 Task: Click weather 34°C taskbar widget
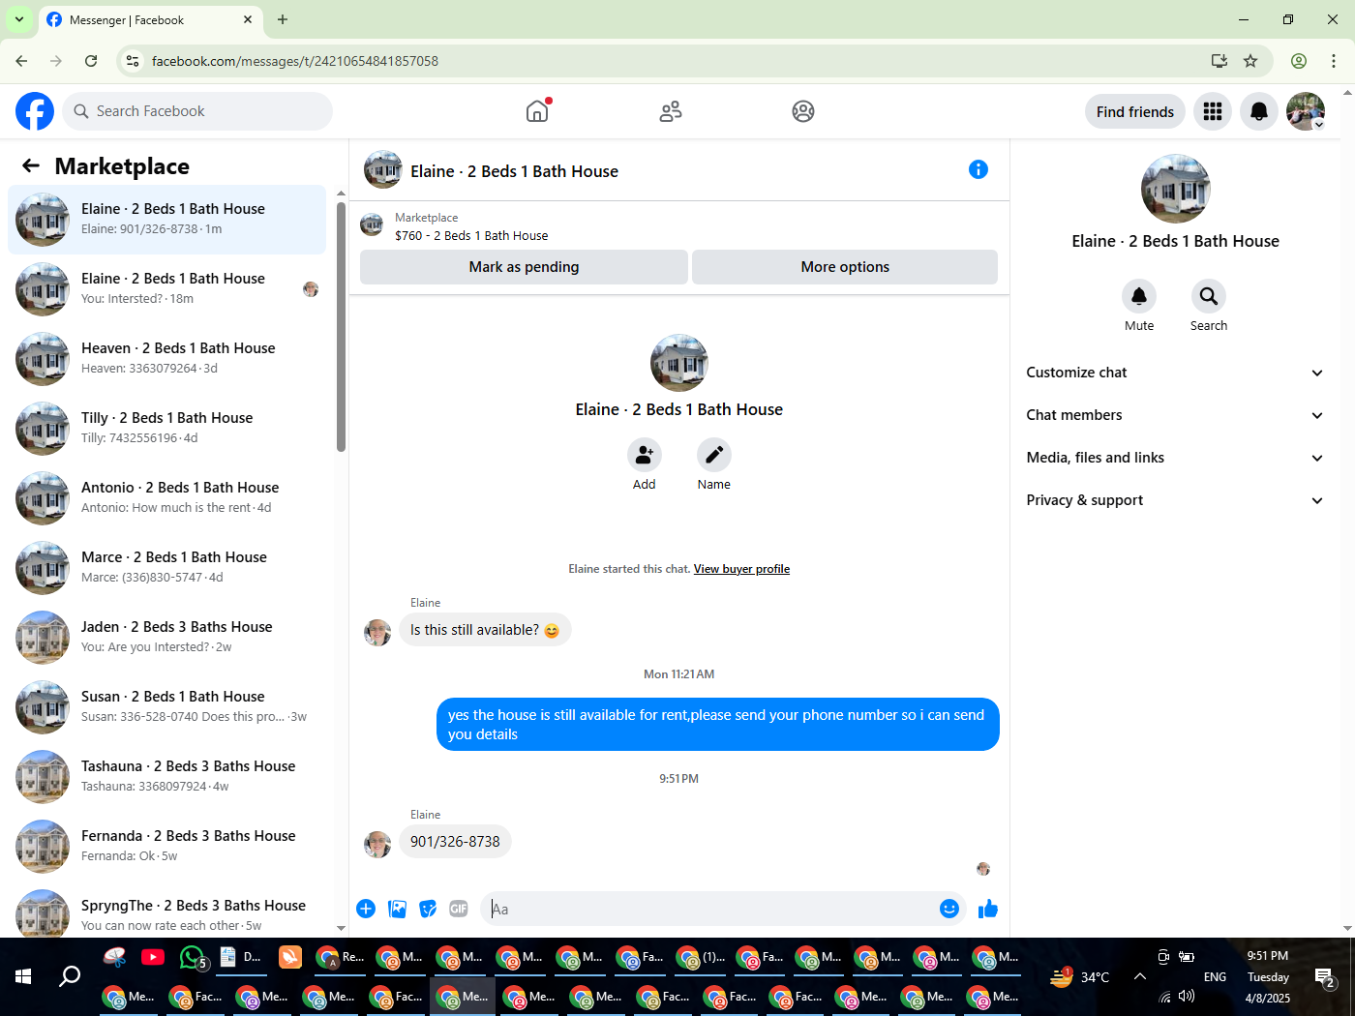tap(1081, 976)
